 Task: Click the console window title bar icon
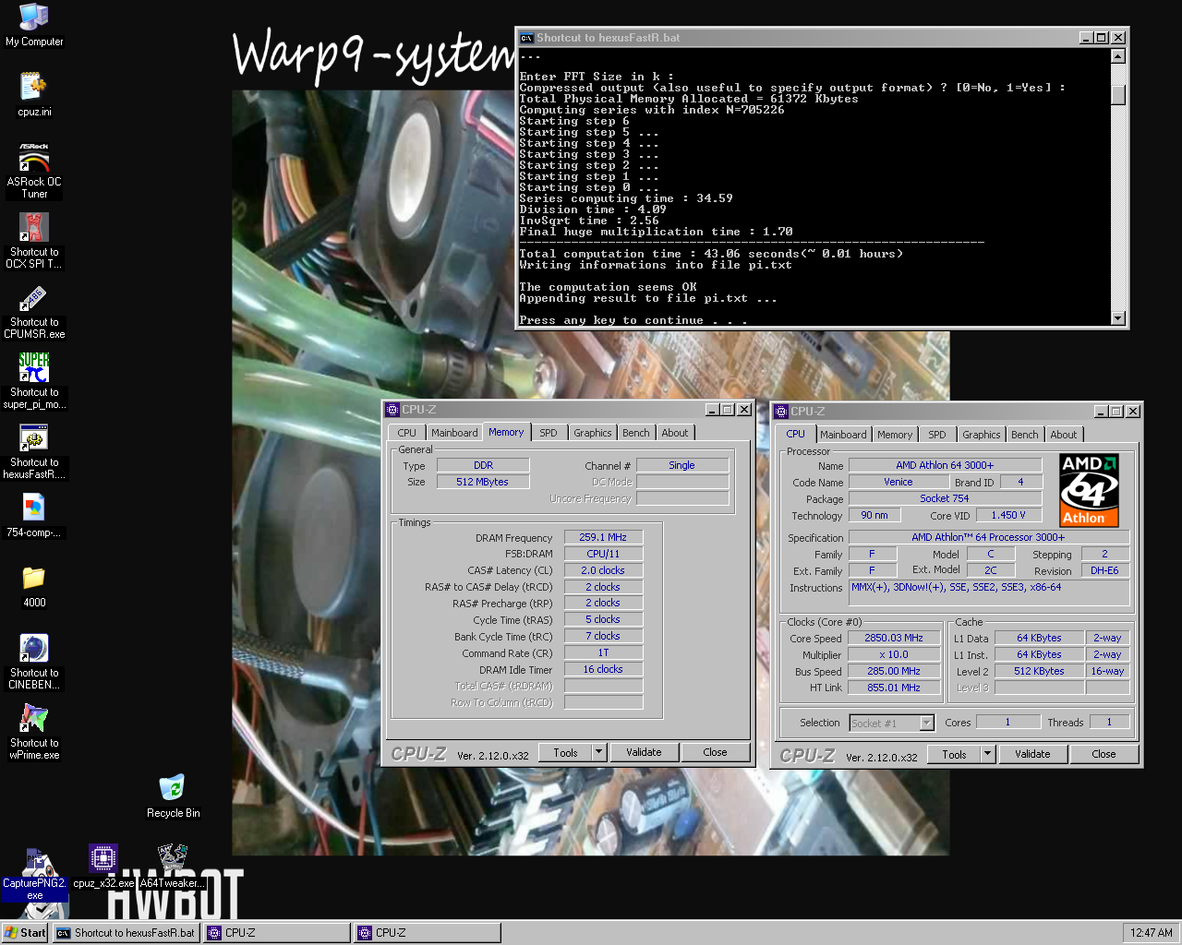(526, 38)
